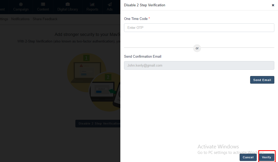Open the Share Feedback tab
This screenshot has width=278, height=162.
(x=45, y=19)
